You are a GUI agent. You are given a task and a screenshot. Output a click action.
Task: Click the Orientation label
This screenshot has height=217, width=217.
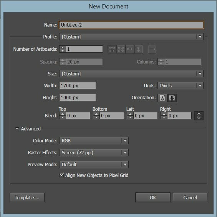(144, 98)
